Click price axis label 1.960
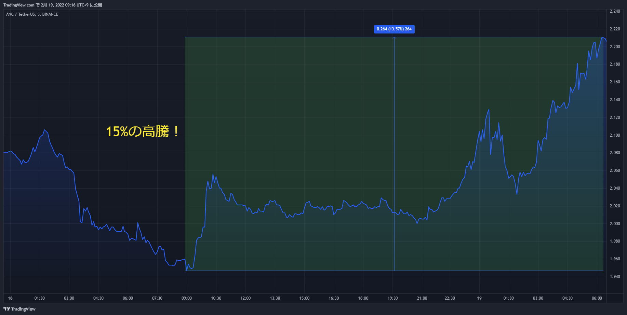Viewport: 627px width, 315px height. tap(615, 259)
